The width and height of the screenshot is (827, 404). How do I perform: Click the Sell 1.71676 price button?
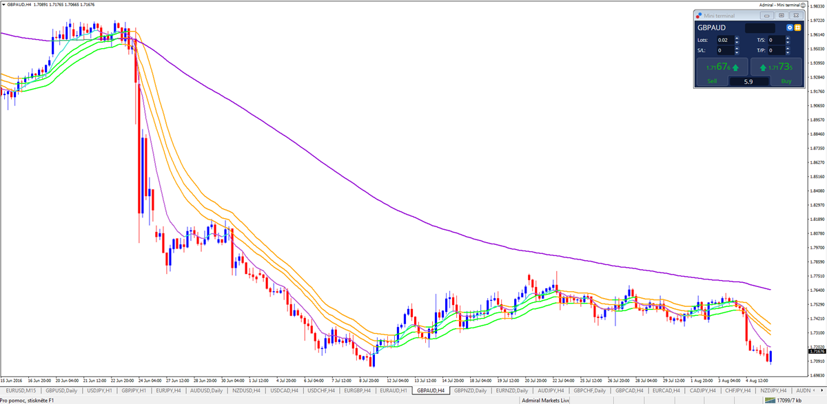tap(722, 67)
